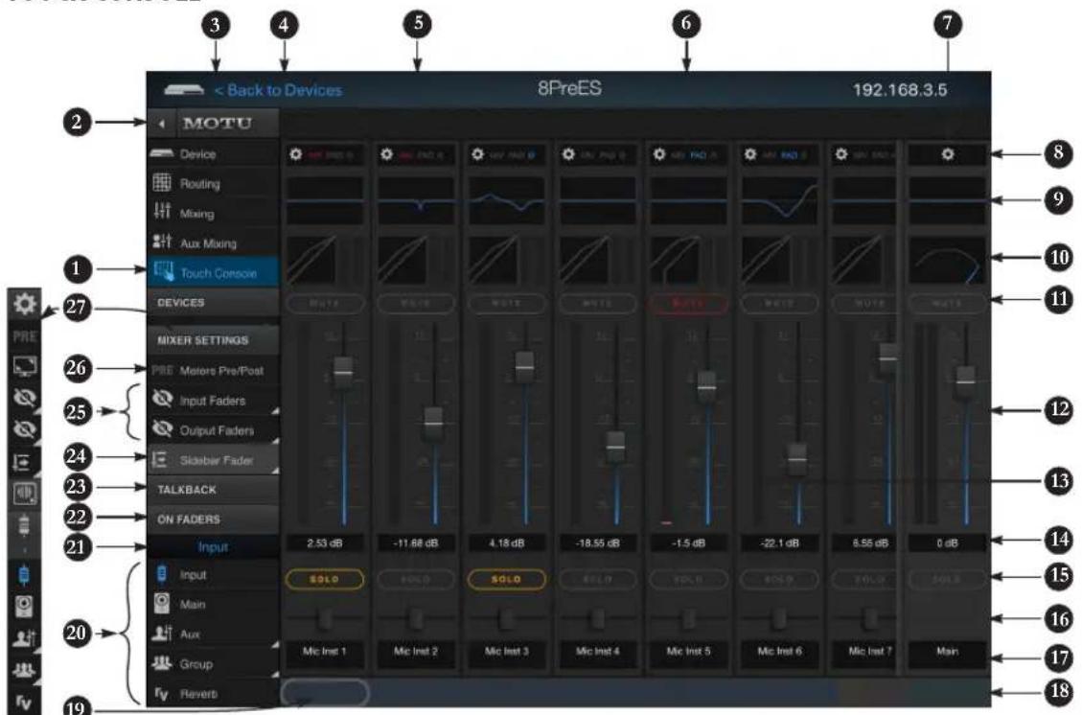1082x715 pixels.
Task: Open the Mic Inst 3 EQ graph
Action: 506,201
